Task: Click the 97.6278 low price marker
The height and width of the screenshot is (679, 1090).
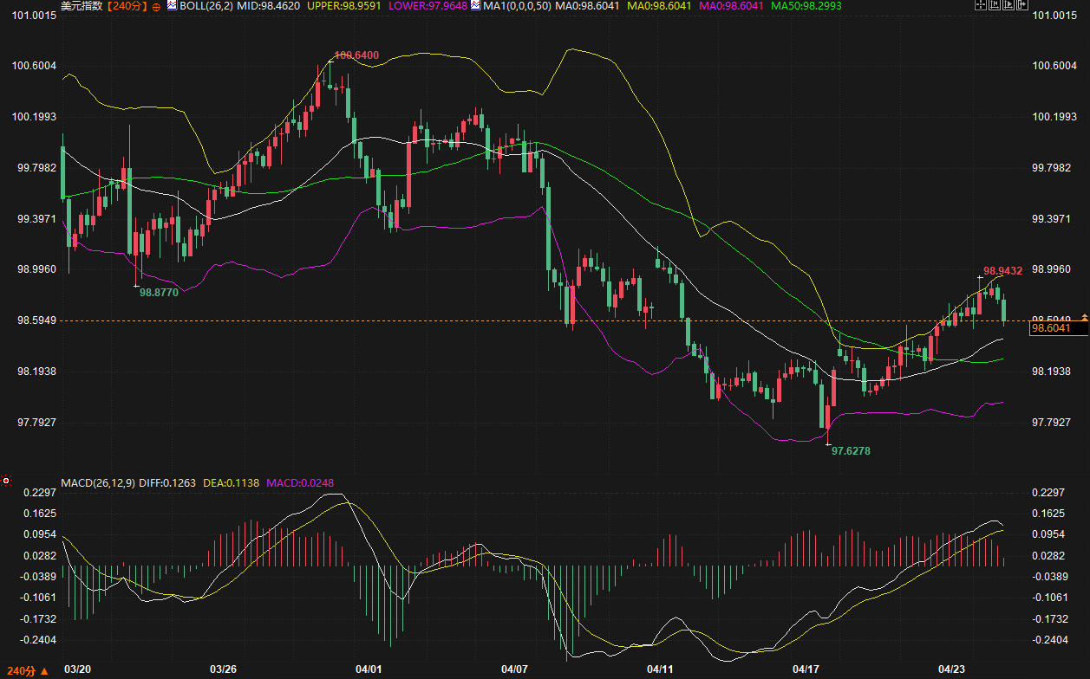Action: pyautogui.click(x=852, y=451)
